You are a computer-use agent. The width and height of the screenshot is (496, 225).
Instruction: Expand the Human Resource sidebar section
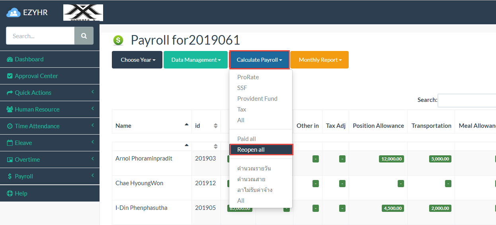(37, 110)
